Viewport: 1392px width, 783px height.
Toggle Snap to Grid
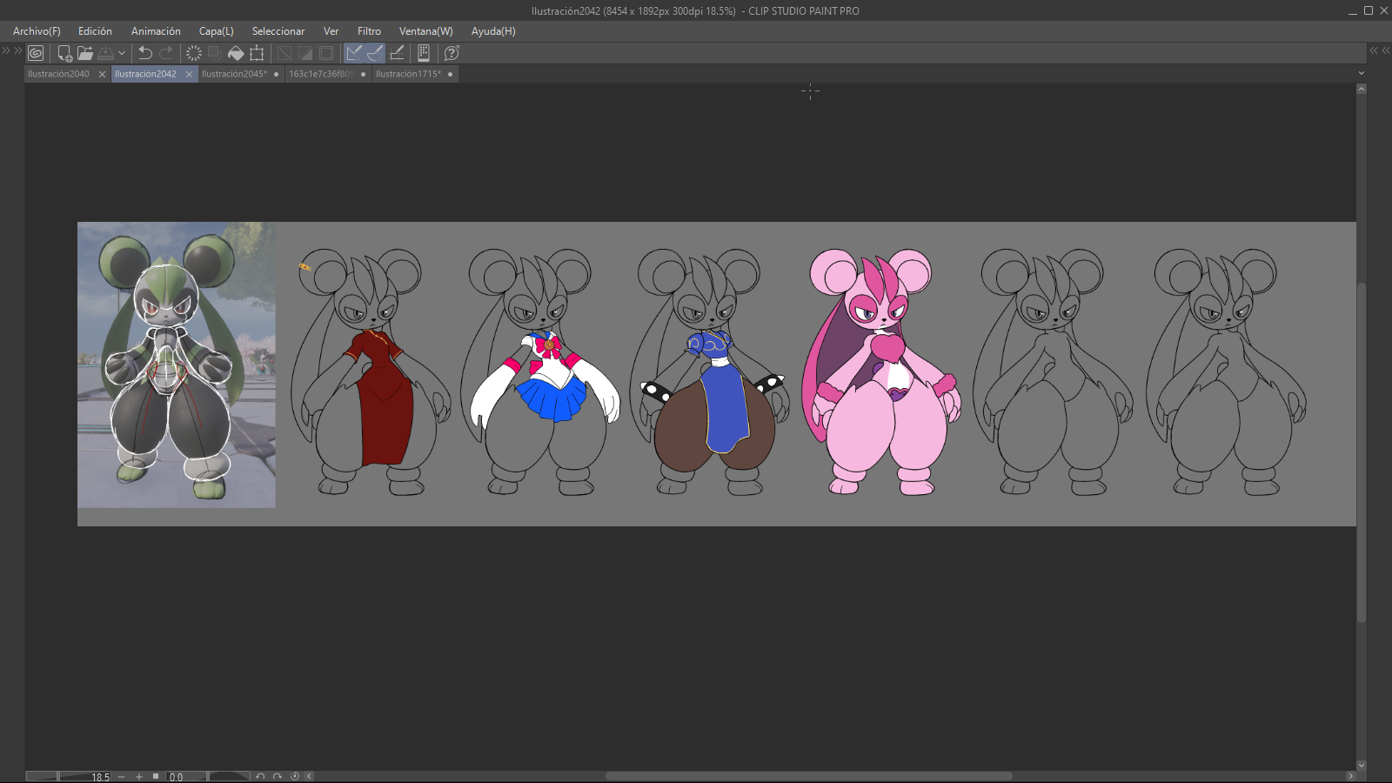pyautogui.click(x=397, y=53)
